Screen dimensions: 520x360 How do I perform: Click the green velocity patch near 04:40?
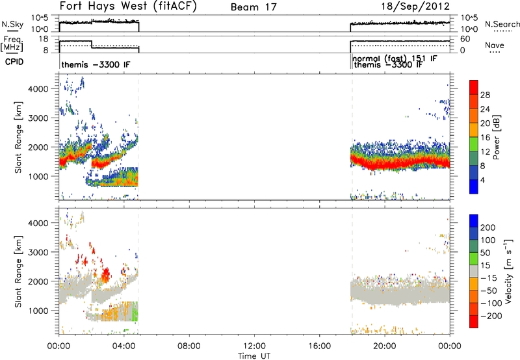[135, 311]
